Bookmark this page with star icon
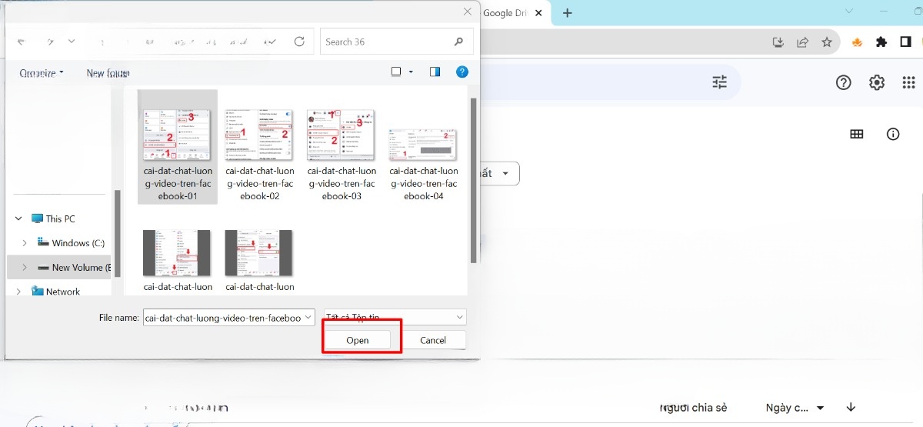Viewport: 923px width, 427px height. 827,42
